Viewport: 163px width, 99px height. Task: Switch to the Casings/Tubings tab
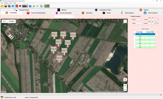(x=22, y=10)
